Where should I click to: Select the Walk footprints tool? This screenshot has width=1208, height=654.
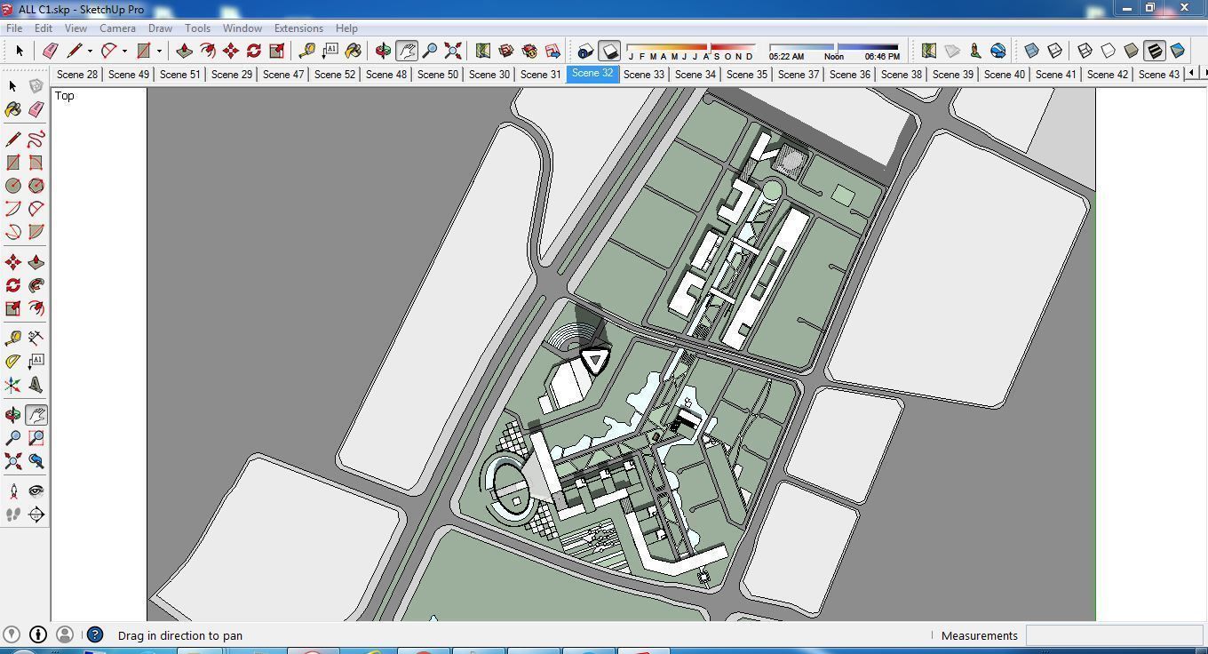click(13, 514)
